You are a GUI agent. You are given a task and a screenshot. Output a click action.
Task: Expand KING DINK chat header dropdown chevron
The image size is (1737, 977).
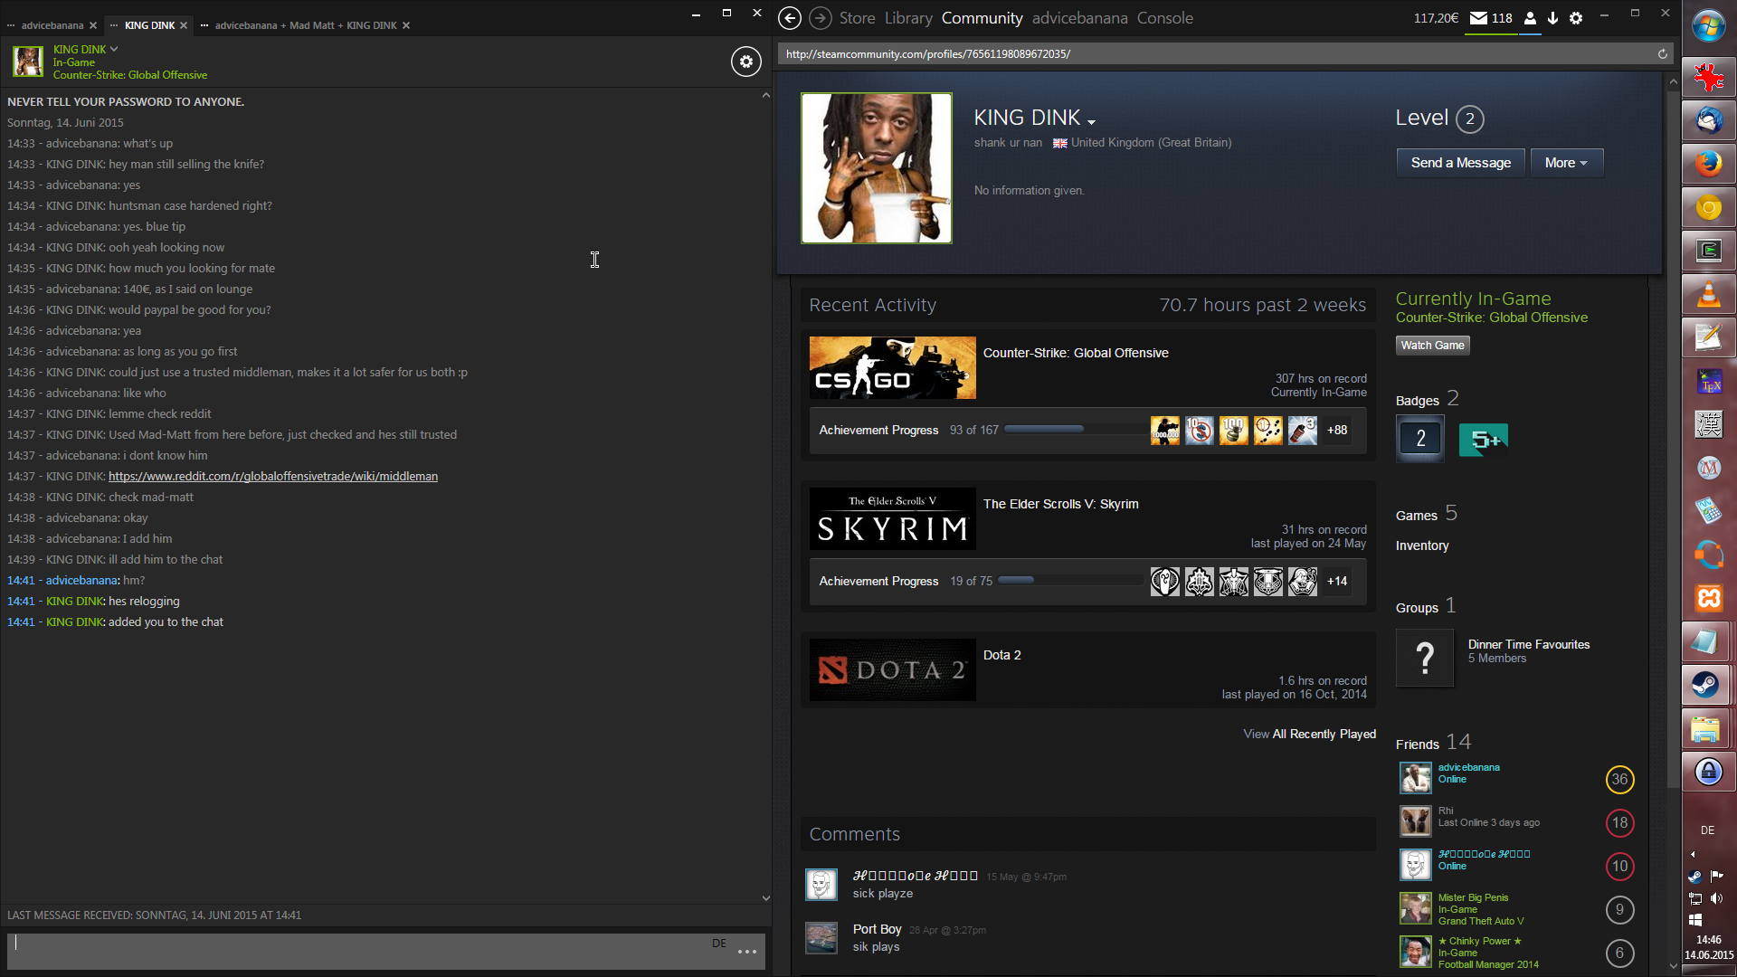(x=114, y=49)
